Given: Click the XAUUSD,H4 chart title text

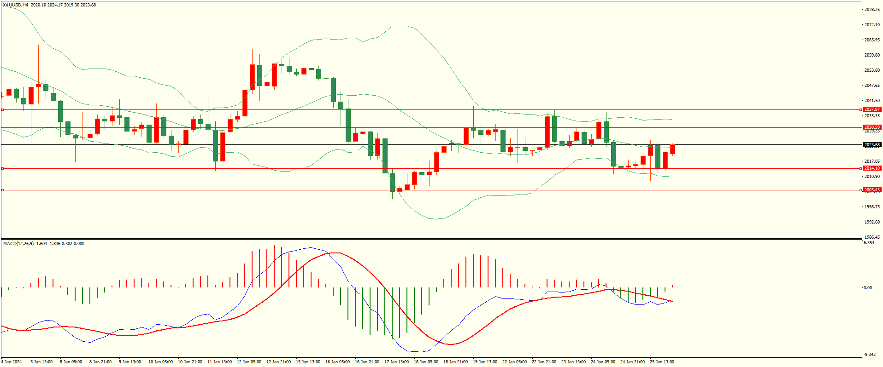Looking at the screenshot, I should point(15,5).
